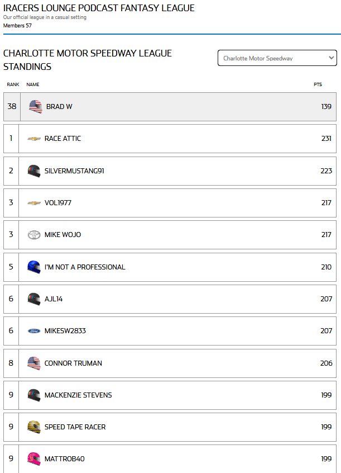
Task: Click Brad W's American flag helmet icon
Action: coord(36,106)
